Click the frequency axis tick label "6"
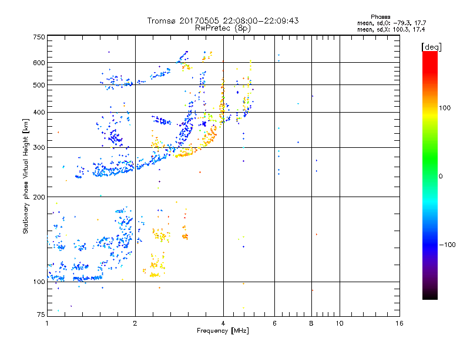The width and height of the screenshot is (470, 352). 274,323
